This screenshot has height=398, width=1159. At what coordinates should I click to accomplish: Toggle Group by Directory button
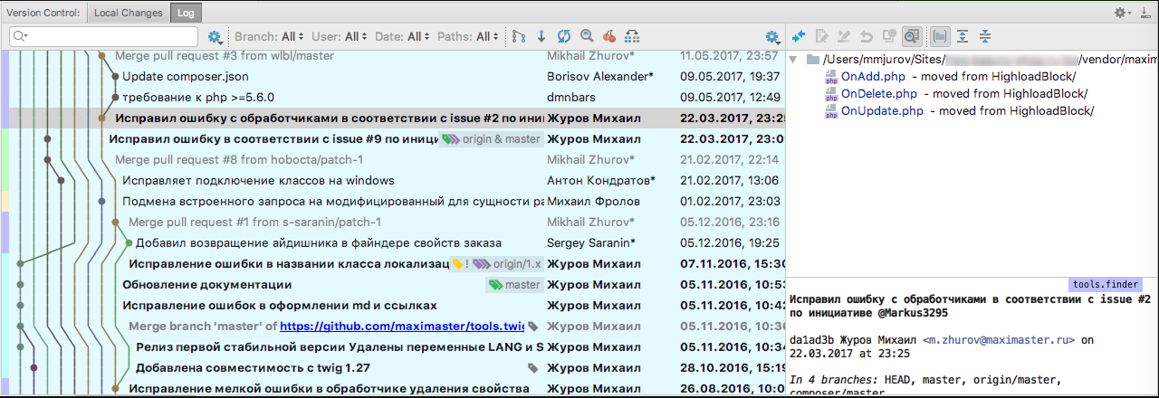[940, 36]
